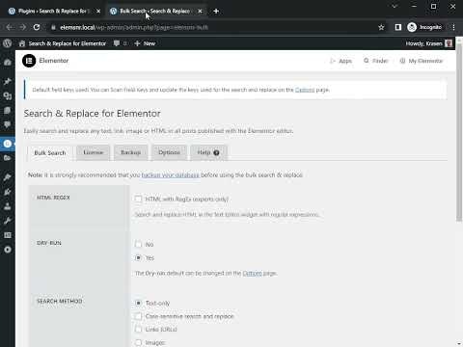Click the HTML REGEX label
Screen dimensions: 463x347
[x=53, y=198]
